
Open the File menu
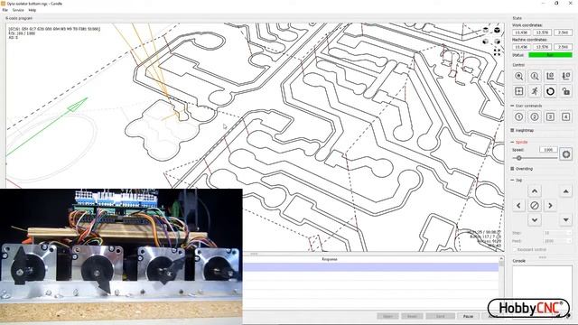[x=5, y=10]
